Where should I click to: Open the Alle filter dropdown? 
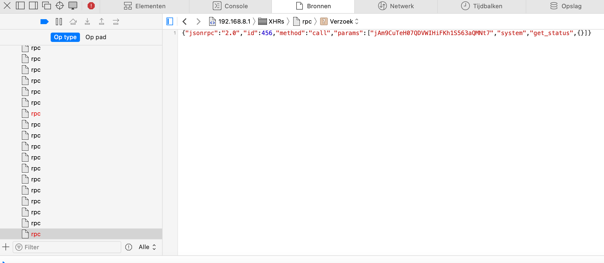tap(147, 247)
